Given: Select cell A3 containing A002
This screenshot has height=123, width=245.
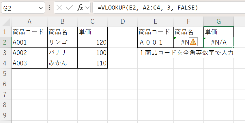Looking at the screenshot, I should (29, 53).
